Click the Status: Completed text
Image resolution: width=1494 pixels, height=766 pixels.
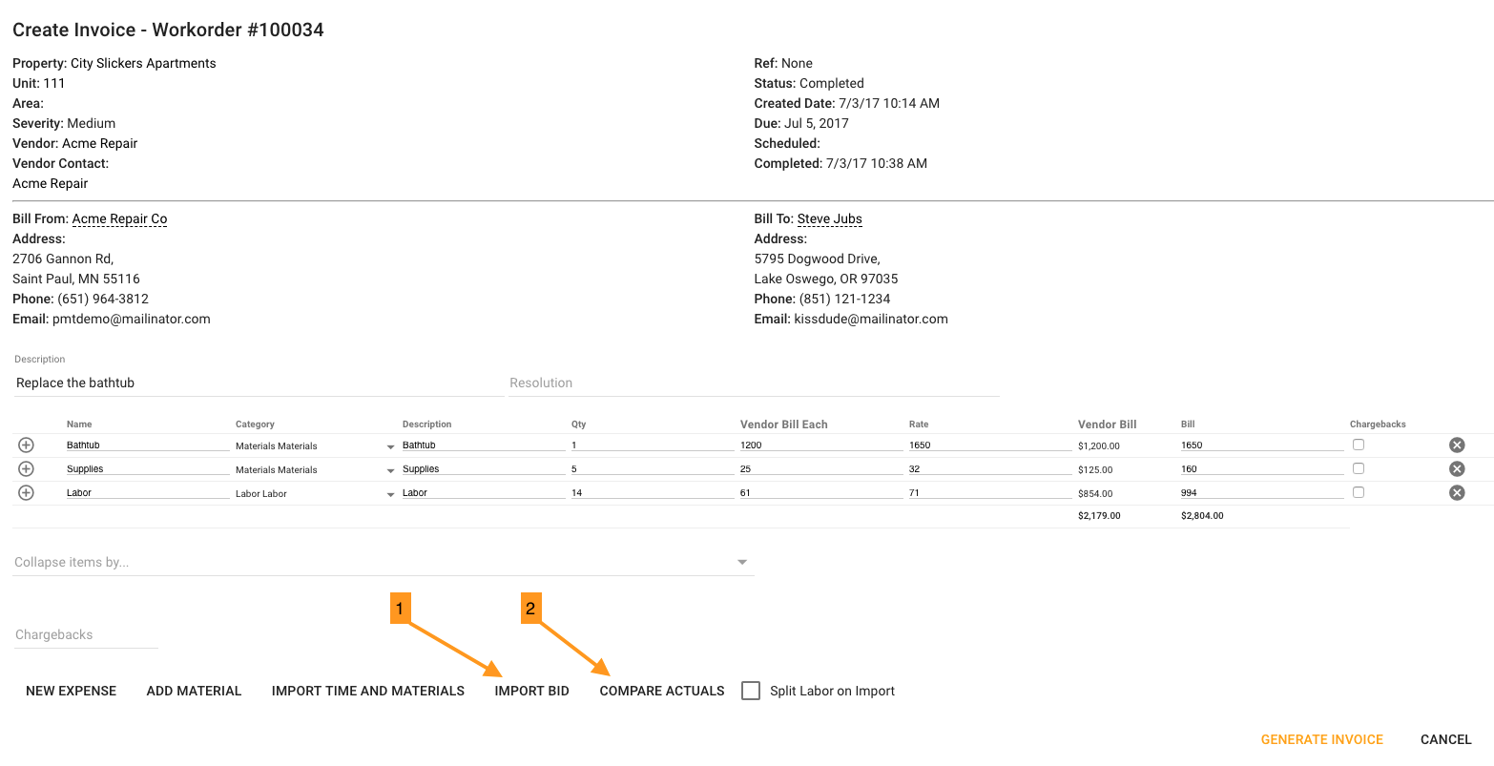809,83
